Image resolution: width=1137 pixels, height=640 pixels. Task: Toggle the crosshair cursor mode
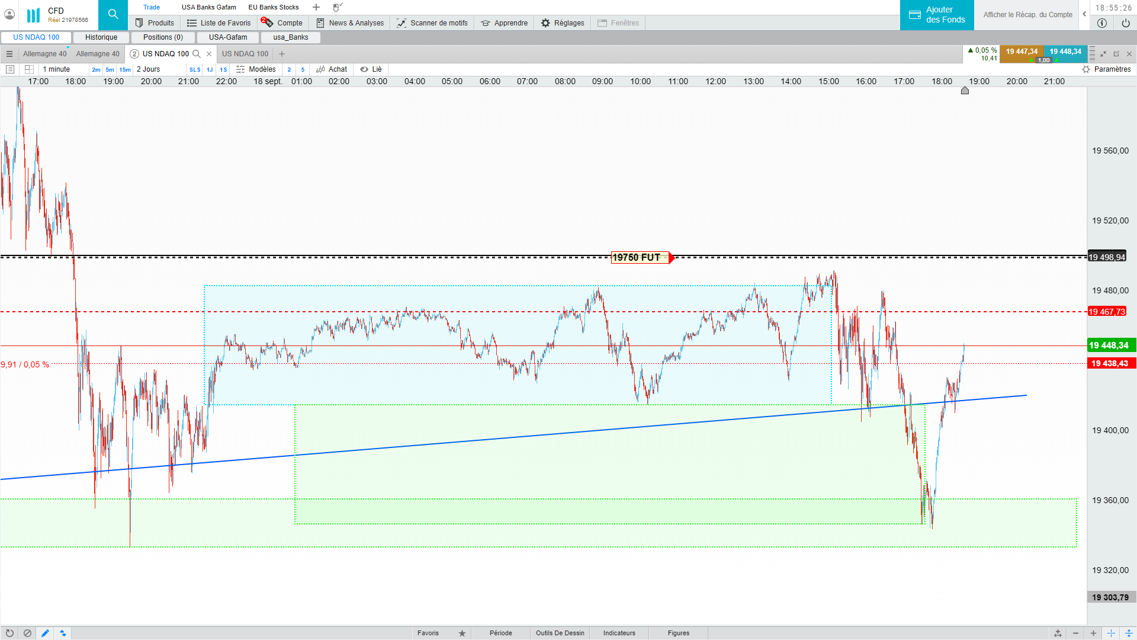(1111, 633)
